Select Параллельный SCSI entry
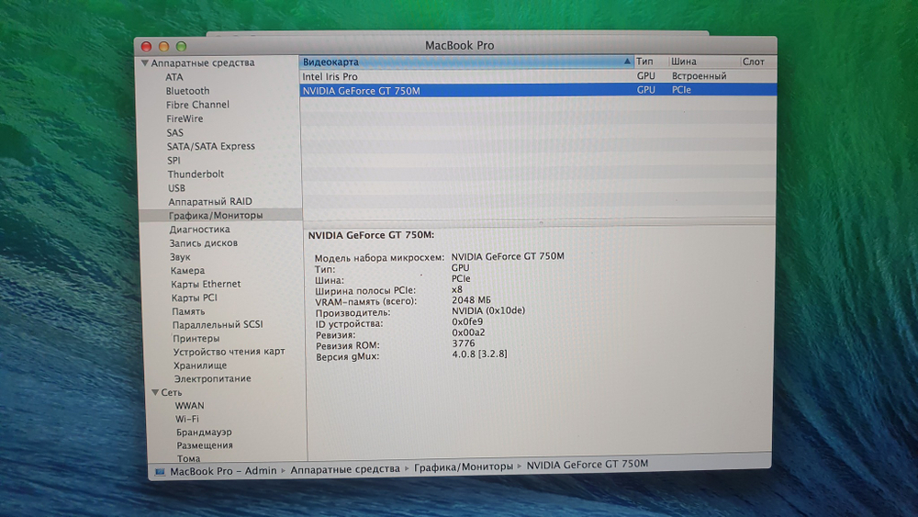 pyautogui.click(x=218, y=324)
